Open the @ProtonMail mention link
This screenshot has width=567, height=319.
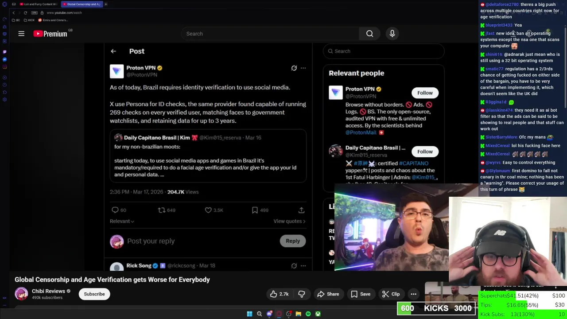(x=361, y=132)
